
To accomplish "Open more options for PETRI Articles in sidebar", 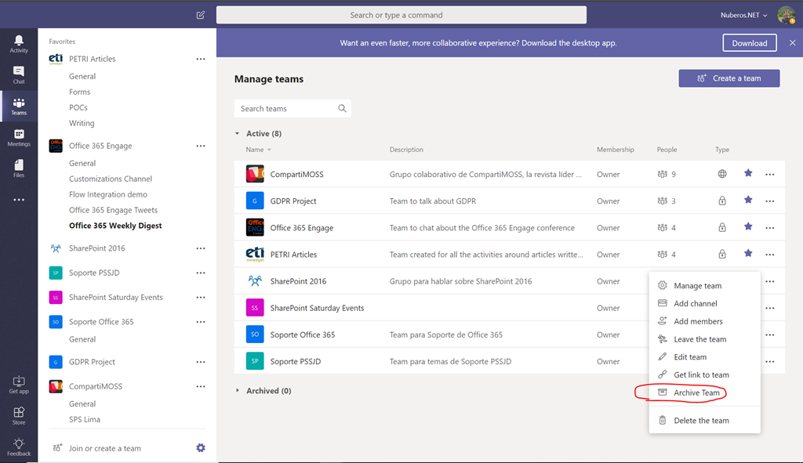I will tap(201, 59).
